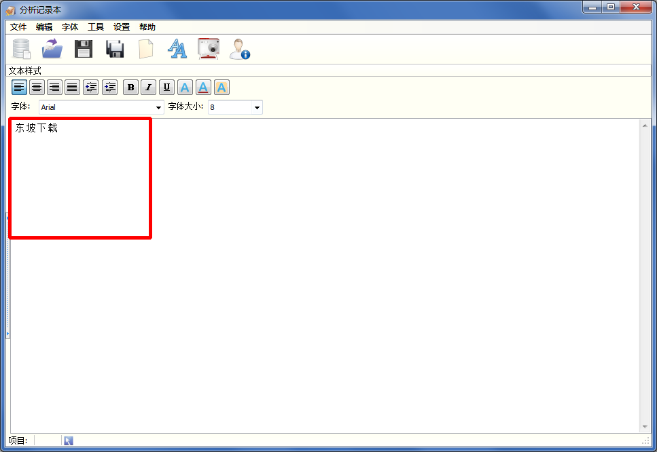This screenshot has width=657, height=452.
Task: Maximize the 分析记录本 window
Action: 611,7
